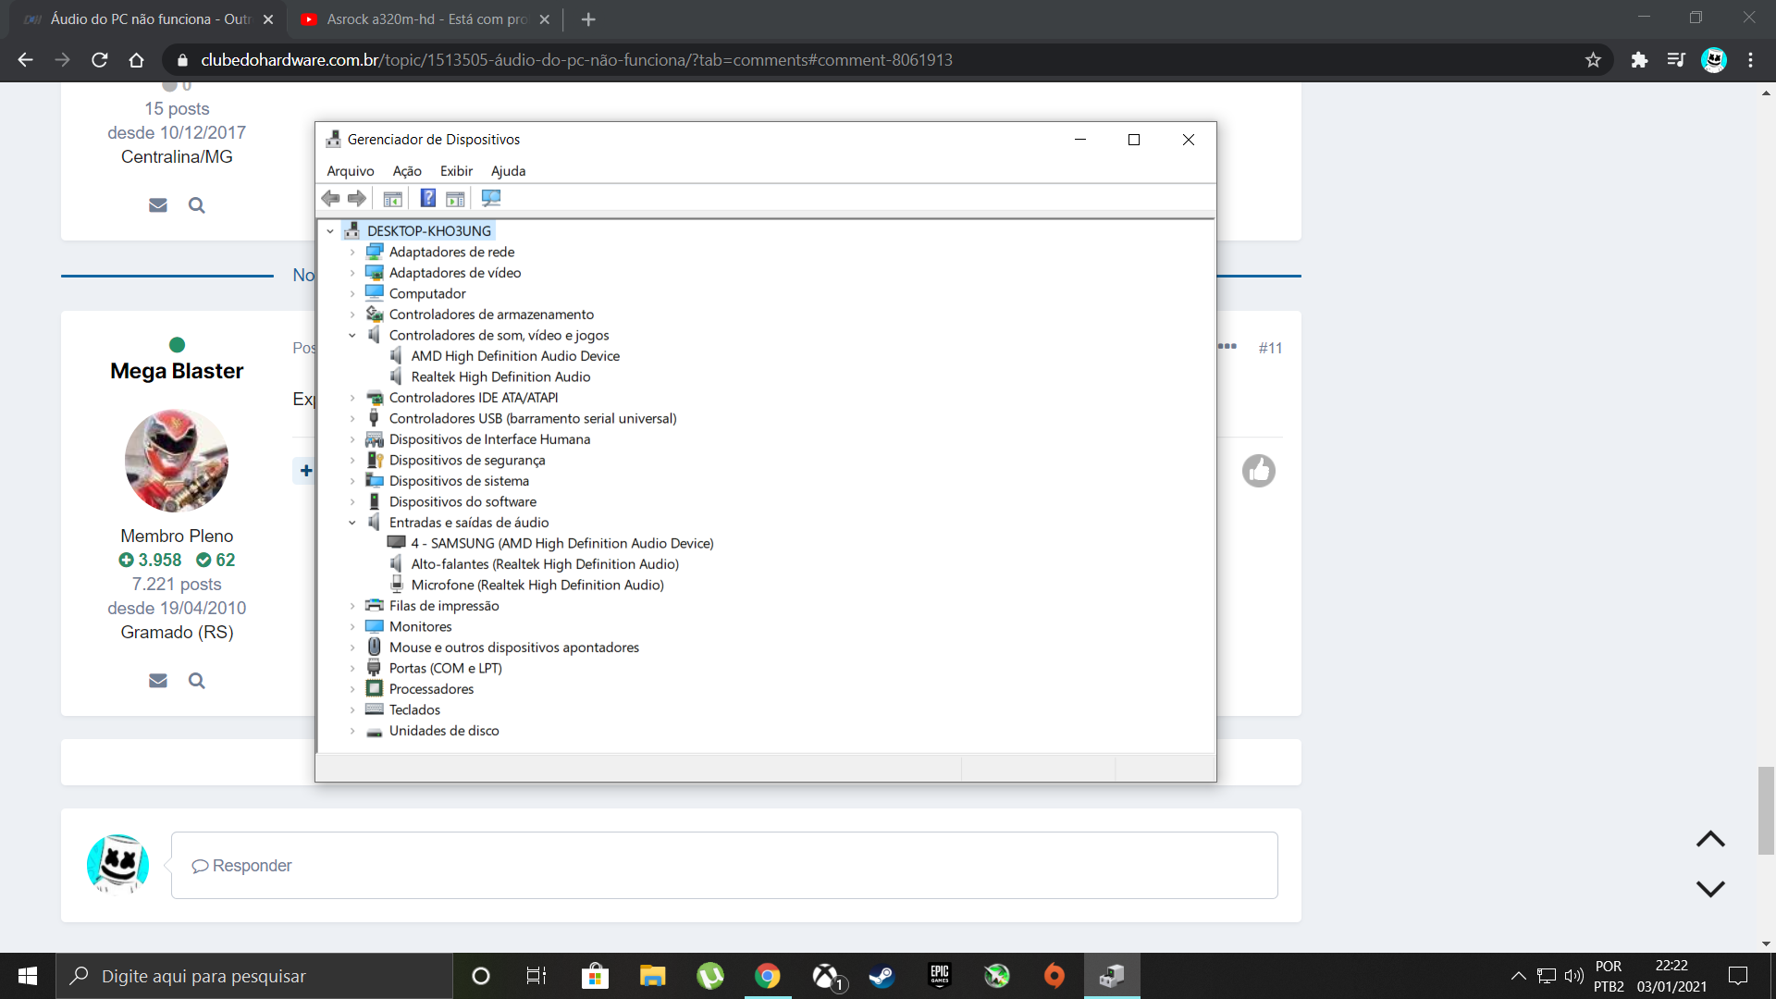Select the Realtek High Definition Audio entry

[x=500, y=376]
